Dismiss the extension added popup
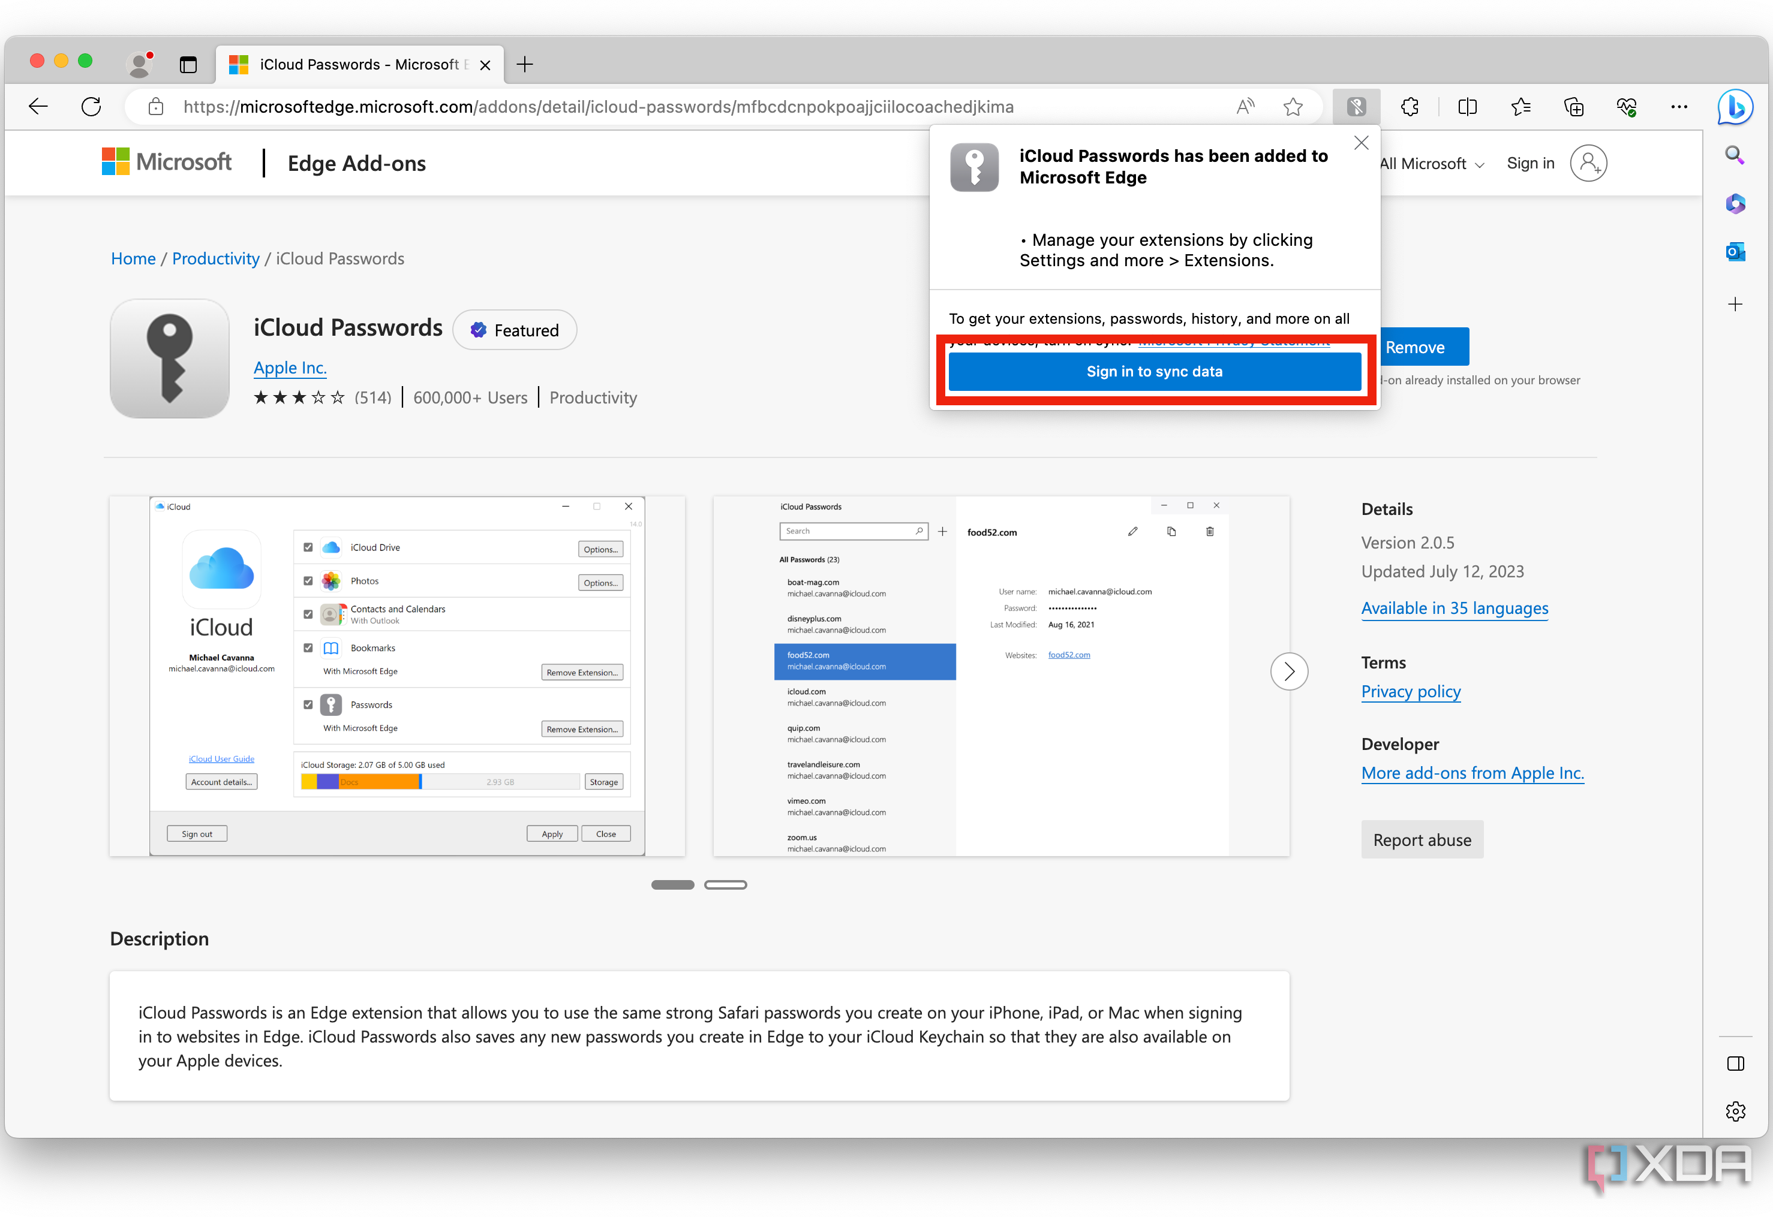1773x1217 pixels. click(x=1361, y=143)
